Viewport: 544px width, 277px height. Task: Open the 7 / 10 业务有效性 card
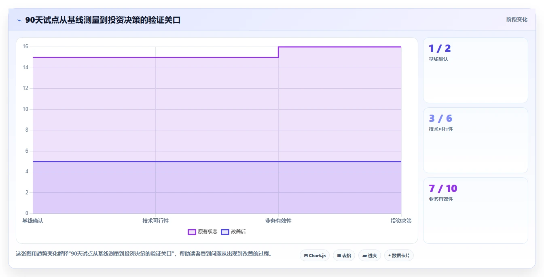[x=476, y=211]
